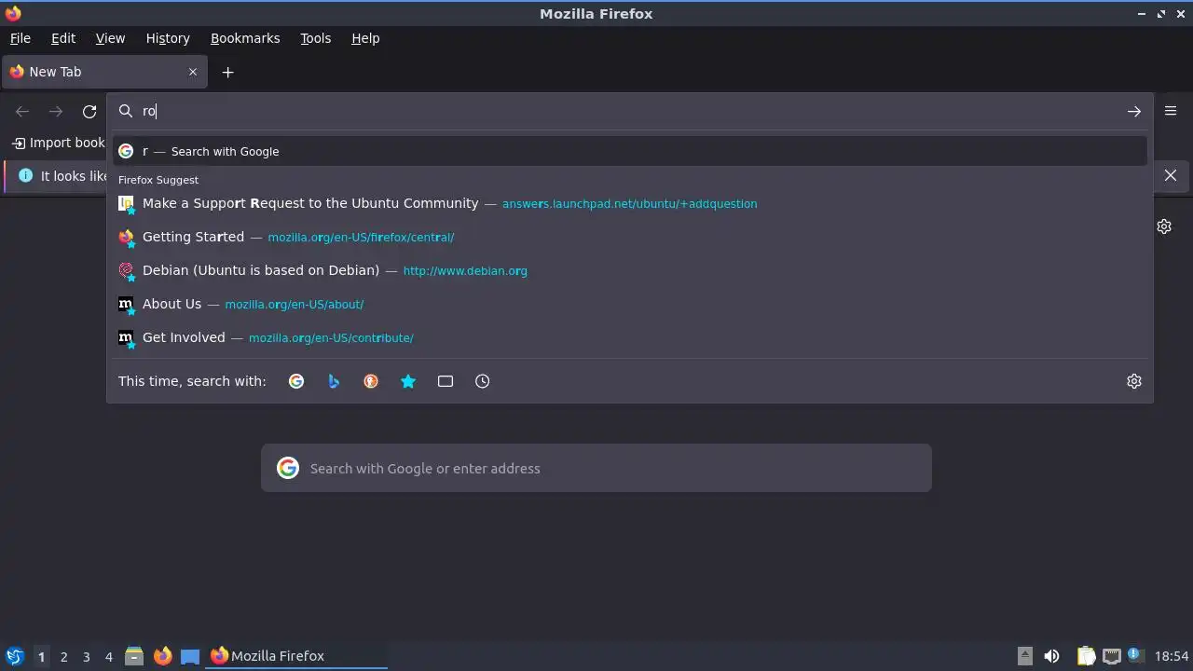Search this time with DuckDuckGo icon
Viewport: 1193px width, 671px height.
coord(371,381)
